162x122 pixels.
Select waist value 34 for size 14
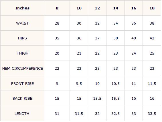(x=116, y=23)
